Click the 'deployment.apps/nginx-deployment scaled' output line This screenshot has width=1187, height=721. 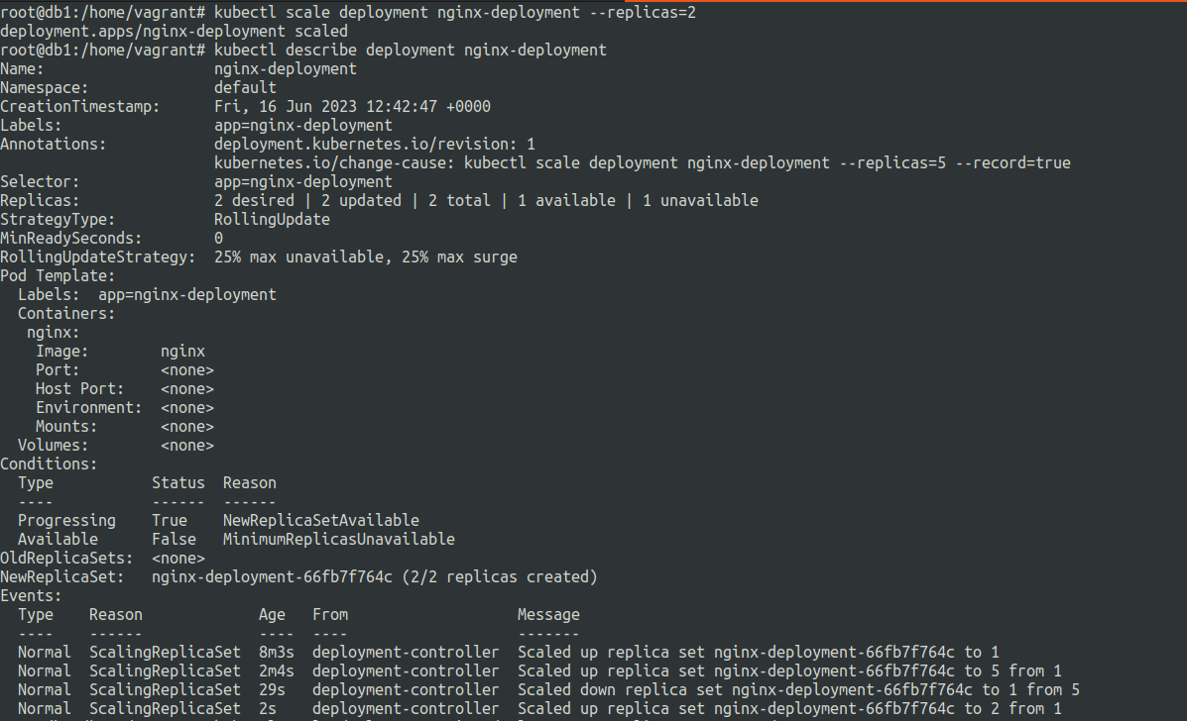[x=174, y=32]
